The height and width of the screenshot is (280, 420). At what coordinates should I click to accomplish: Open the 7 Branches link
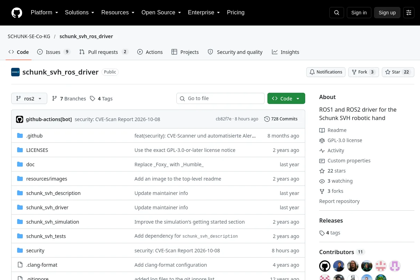click(x=69, y=99)
